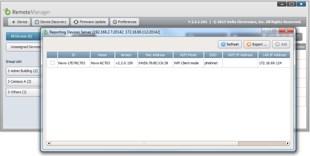The image size is (310, 156).
Task: Sort by the Mac Address column header
Action: pos(155,55)
